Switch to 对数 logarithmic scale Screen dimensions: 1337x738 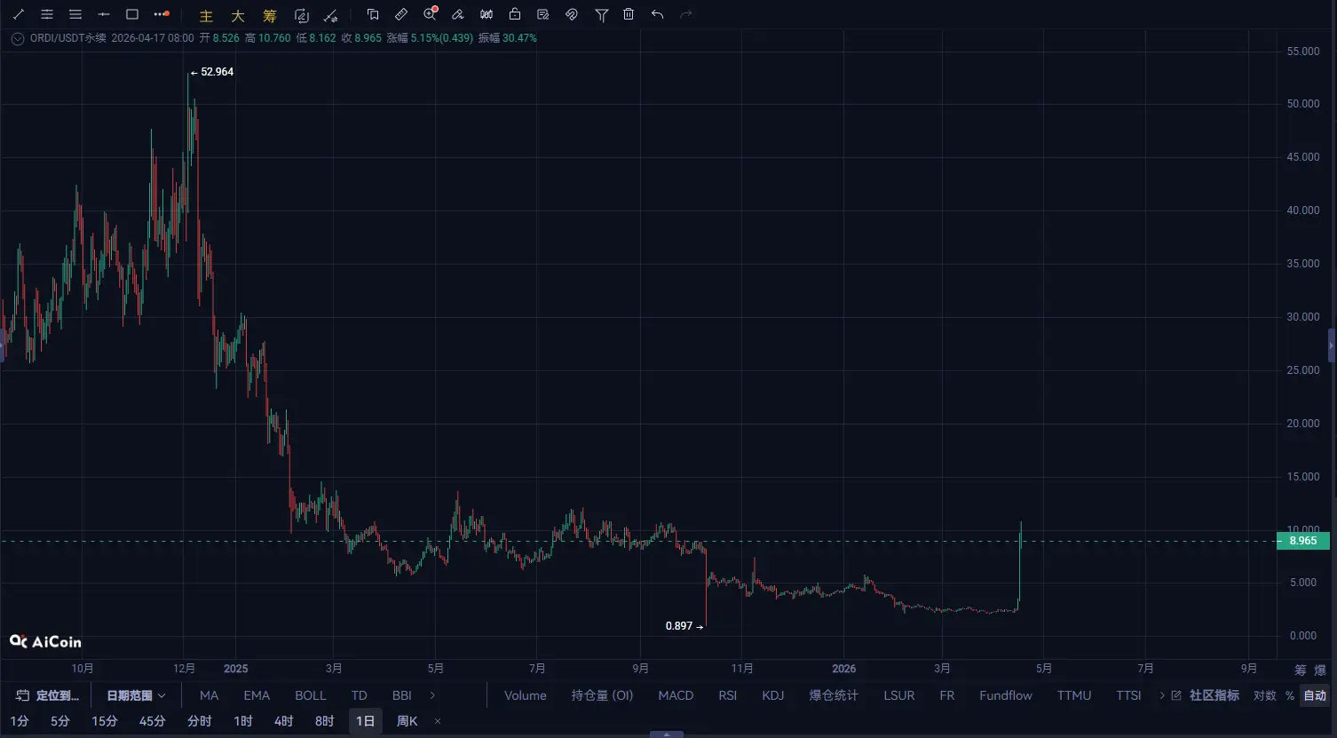point(1265,695)
